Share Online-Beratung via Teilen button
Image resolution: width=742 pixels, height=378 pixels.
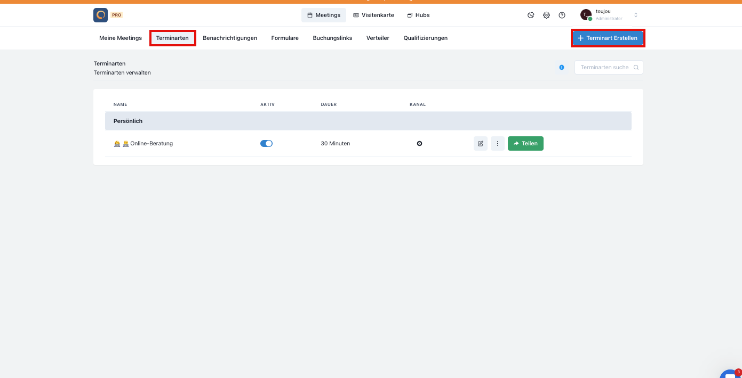(525, 144)
